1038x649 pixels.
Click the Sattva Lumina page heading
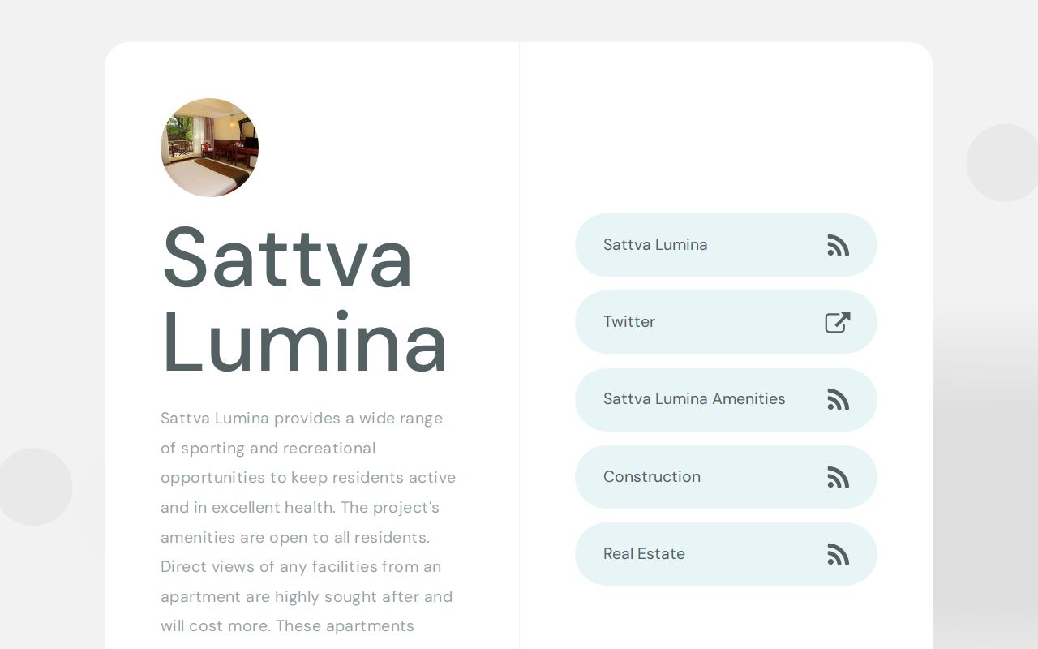click(304, 300)
